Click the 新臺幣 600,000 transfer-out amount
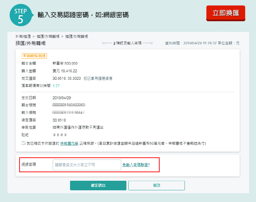Image resolution: width=256 pixels, height=202 pixels. coord(65,63)
